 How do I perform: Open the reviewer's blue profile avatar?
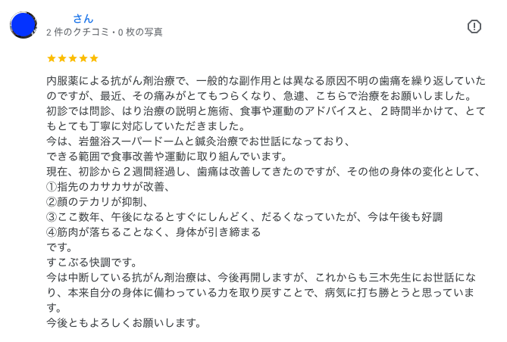point(23,25)
